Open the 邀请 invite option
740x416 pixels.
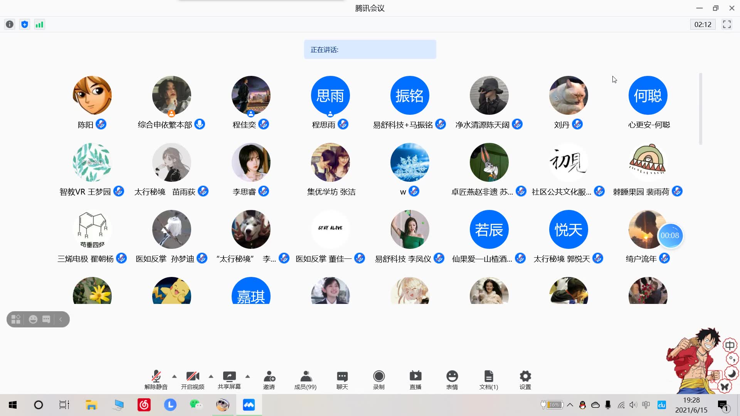coord(269,380)
